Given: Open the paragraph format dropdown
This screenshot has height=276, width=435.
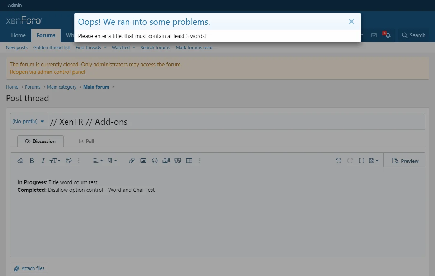Looking at the screenshot, I should [x=112, y=161].
